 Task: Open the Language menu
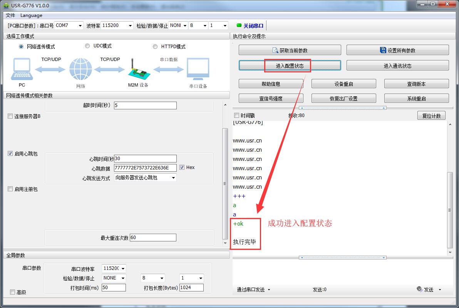(x=31, y=15)
